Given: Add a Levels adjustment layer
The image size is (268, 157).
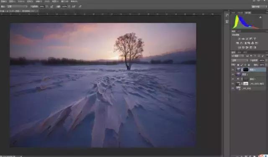Looking at the screenshot, I should point(243,39).
